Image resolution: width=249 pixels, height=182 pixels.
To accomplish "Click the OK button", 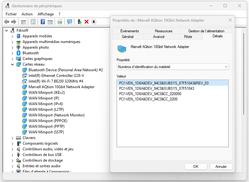I will [x=195, y=167].
